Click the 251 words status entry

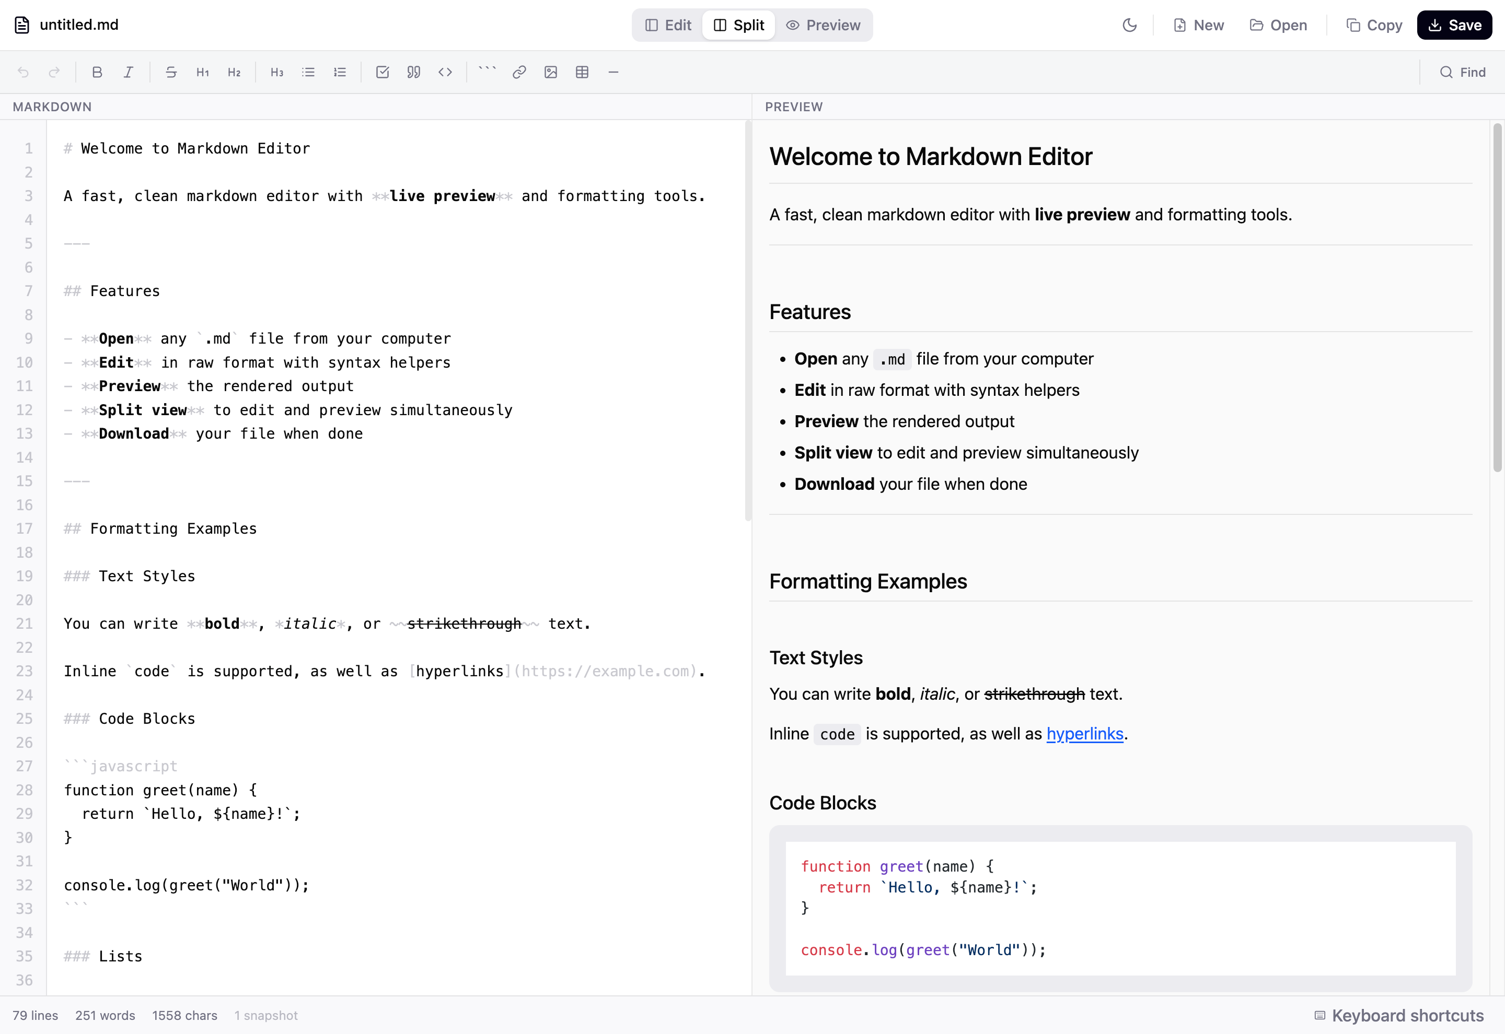tap(105, 1015)
